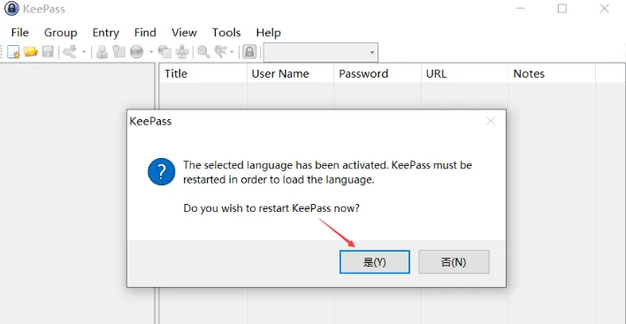This screenshot has width=626, height=324.
Task: Open the quick search combo box
Action: click(321, 52)
